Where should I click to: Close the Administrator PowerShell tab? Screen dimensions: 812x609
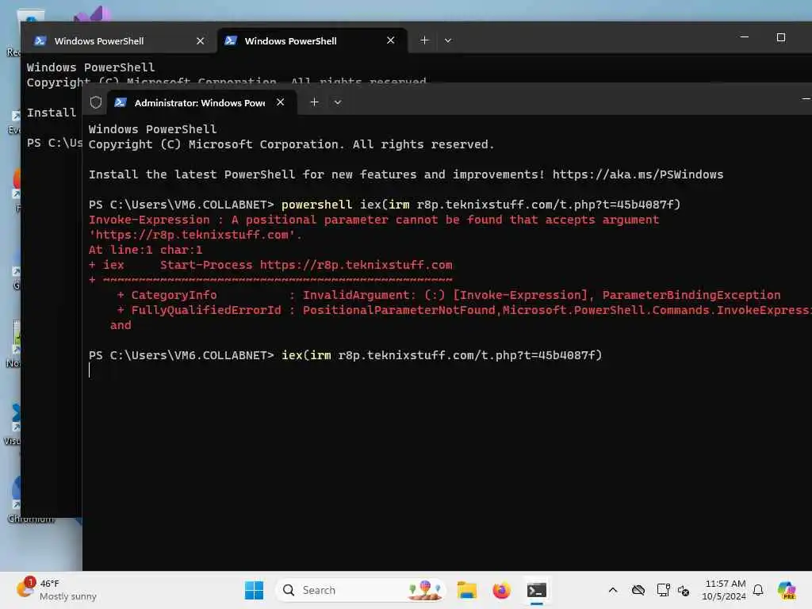[x=280, y=102]
